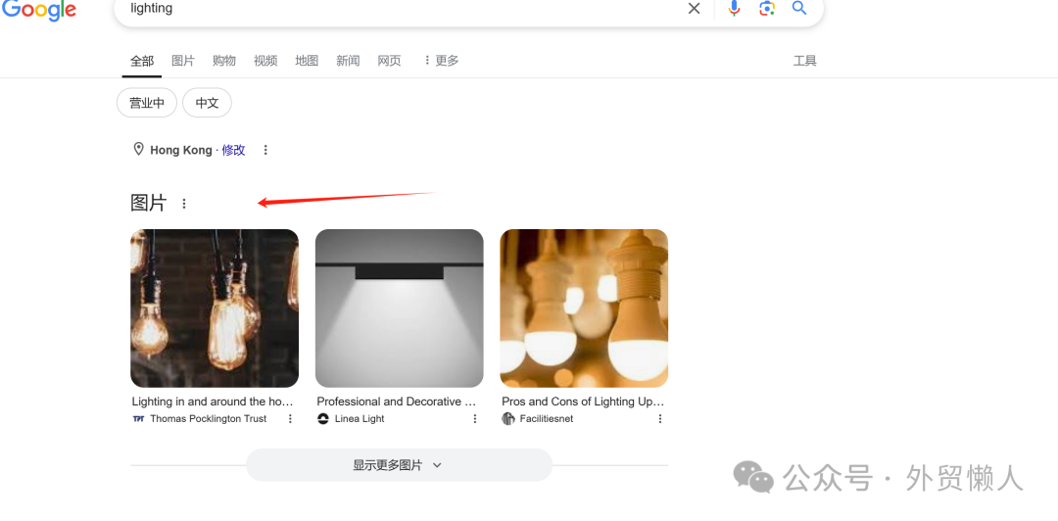
Task: Switch to the 视频 tab
Action: pos(265,61)
